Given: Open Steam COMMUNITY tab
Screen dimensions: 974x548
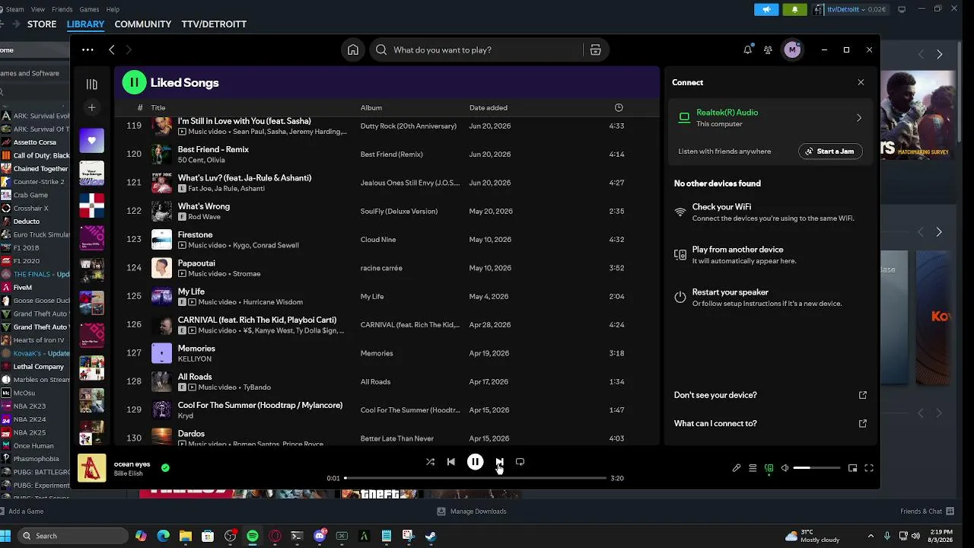Looking at the screenshot, I should point(143,24).
